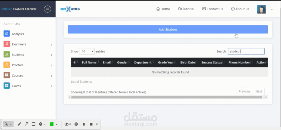Select the rectangle annotation tool
The image size is (281, 130).
point(33,124)
